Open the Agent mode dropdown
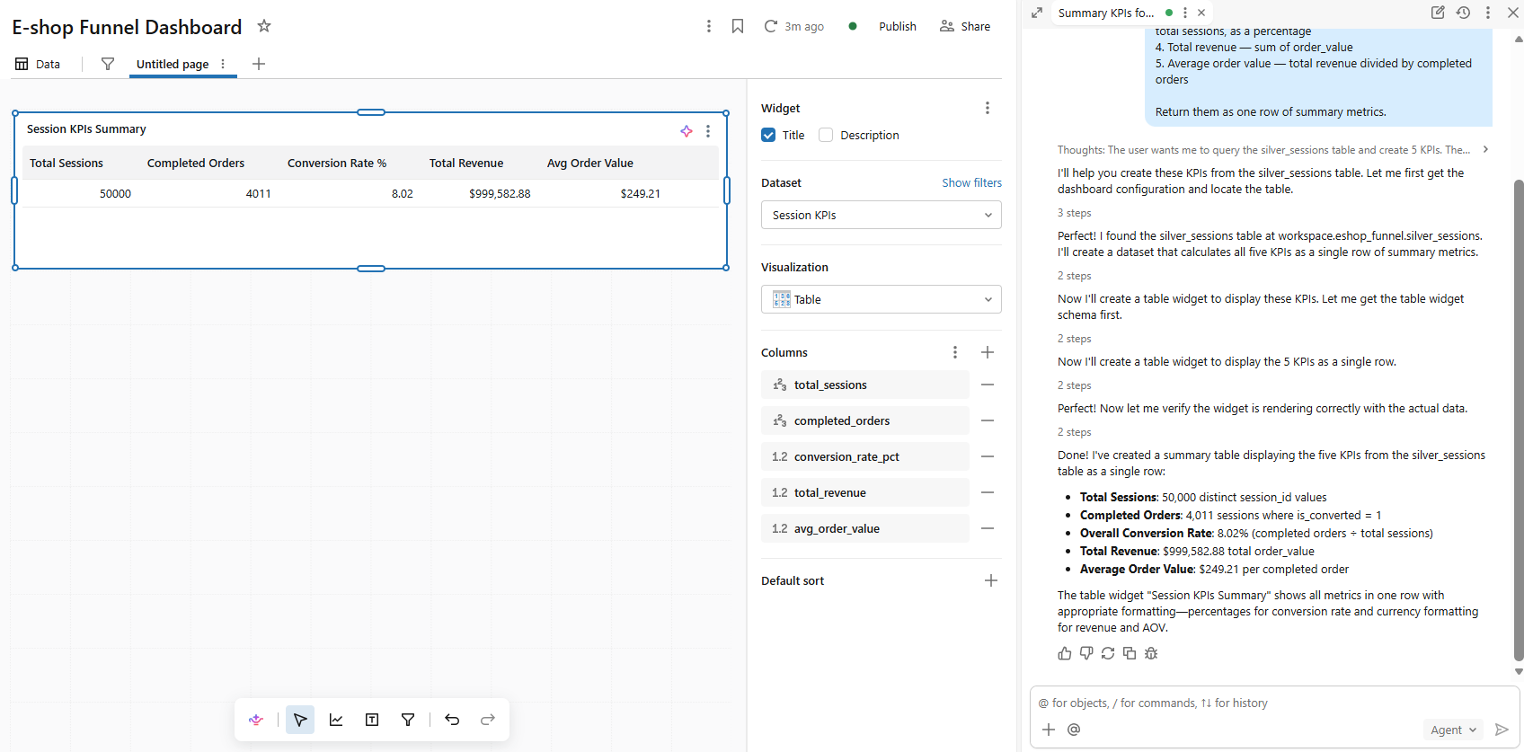 pos(1453,730)
